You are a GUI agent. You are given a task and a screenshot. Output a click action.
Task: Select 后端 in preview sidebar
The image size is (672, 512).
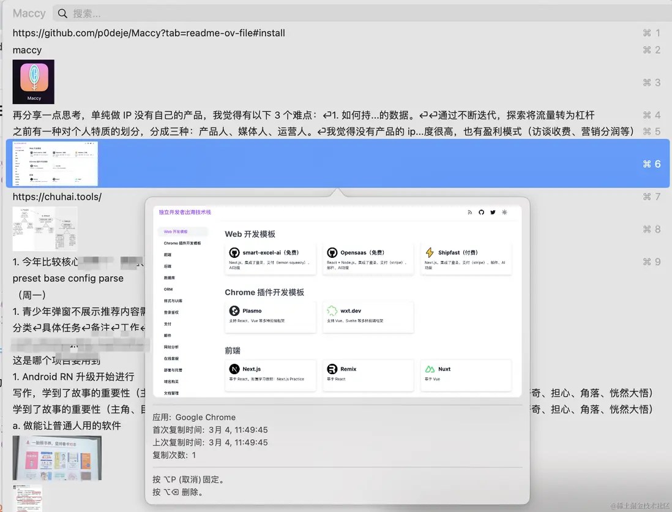click(x=168, y=266)
